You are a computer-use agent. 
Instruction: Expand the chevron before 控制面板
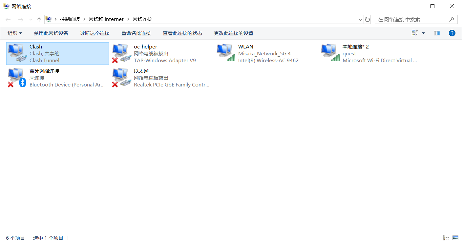pyautogui.click(x=56, y=19)
